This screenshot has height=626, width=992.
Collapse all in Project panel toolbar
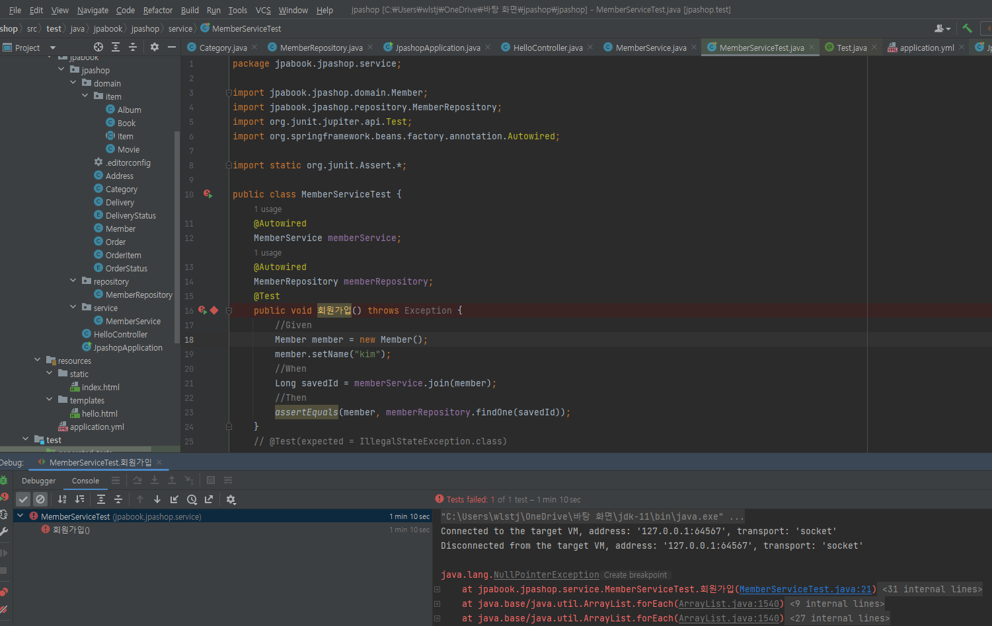[133, 47]
